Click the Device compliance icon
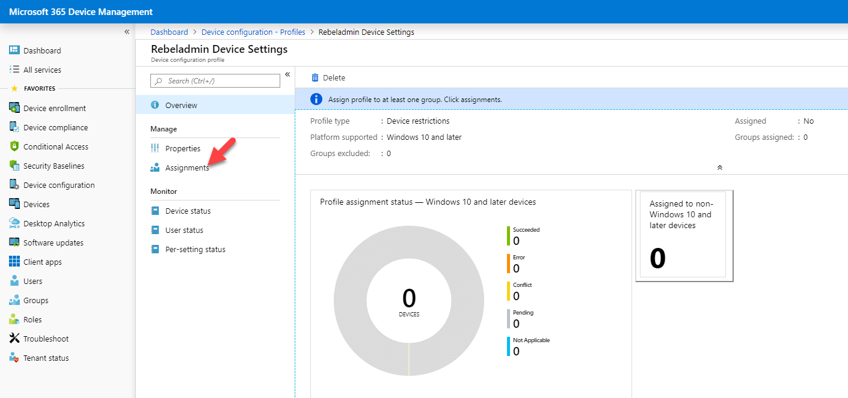The width and height of the screenshot is (848, 398). [x=14, y=127]
